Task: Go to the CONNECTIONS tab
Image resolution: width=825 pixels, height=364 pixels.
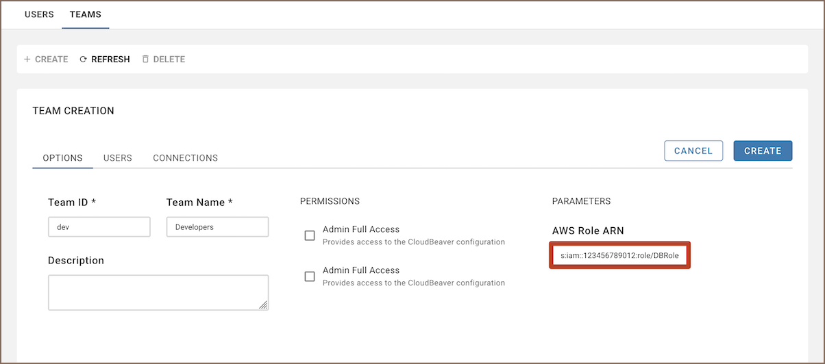Action: [185, 158]
